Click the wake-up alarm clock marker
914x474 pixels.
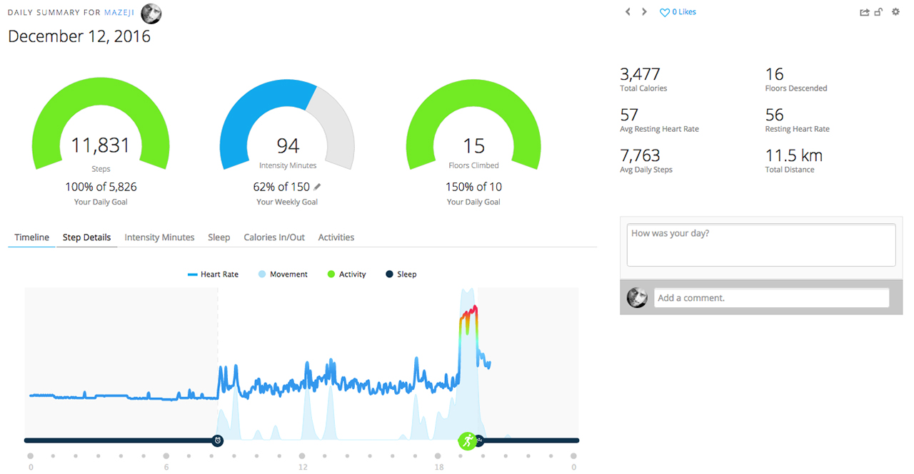pyautogui.click(x=218, y=440)
